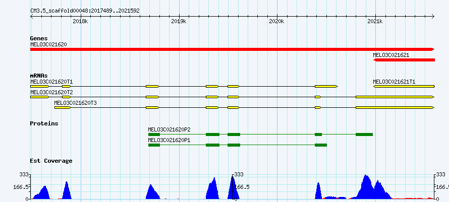Open the MELO3C021620 gene name label
The width and height of the screenshot is (449, 202).
click(48, 44)
